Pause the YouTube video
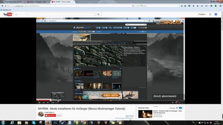The height and width of the screenshot is (125, 223). pos(39,102)
